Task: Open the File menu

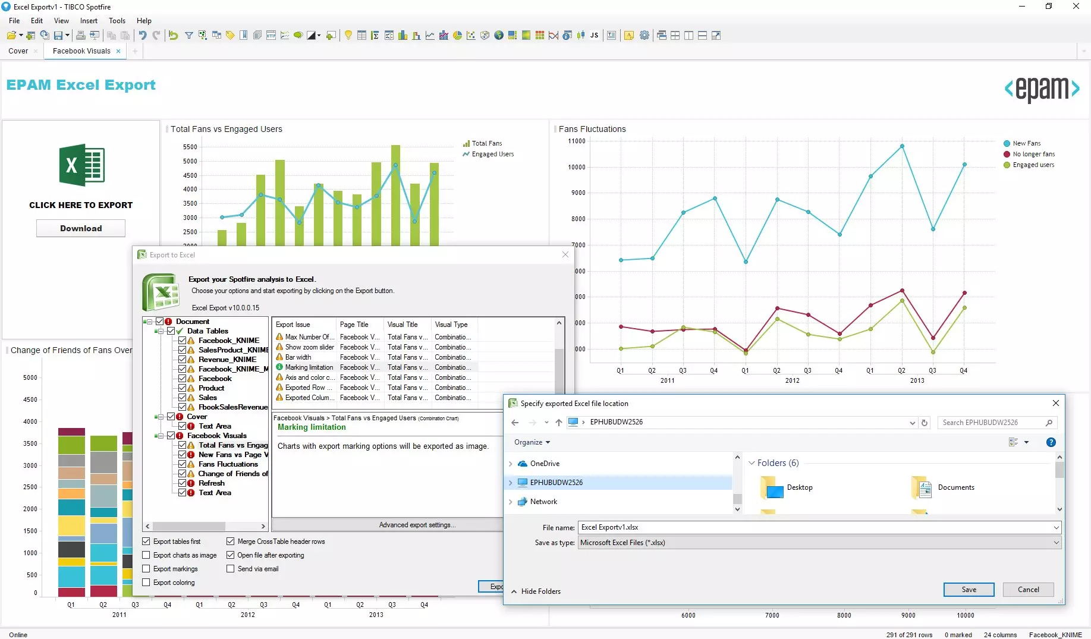Action: coord(14,21)
